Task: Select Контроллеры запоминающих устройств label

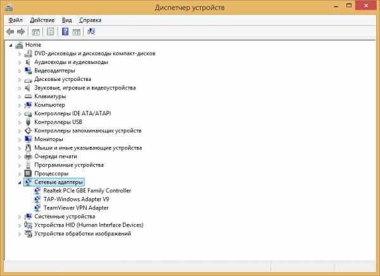Action: (88, 131)
